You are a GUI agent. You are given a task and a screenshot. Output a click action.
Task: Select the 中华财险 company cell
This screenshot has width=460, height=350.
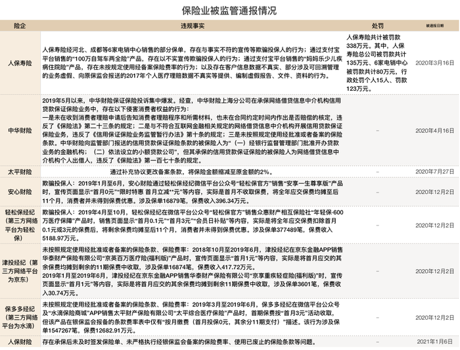20,131
